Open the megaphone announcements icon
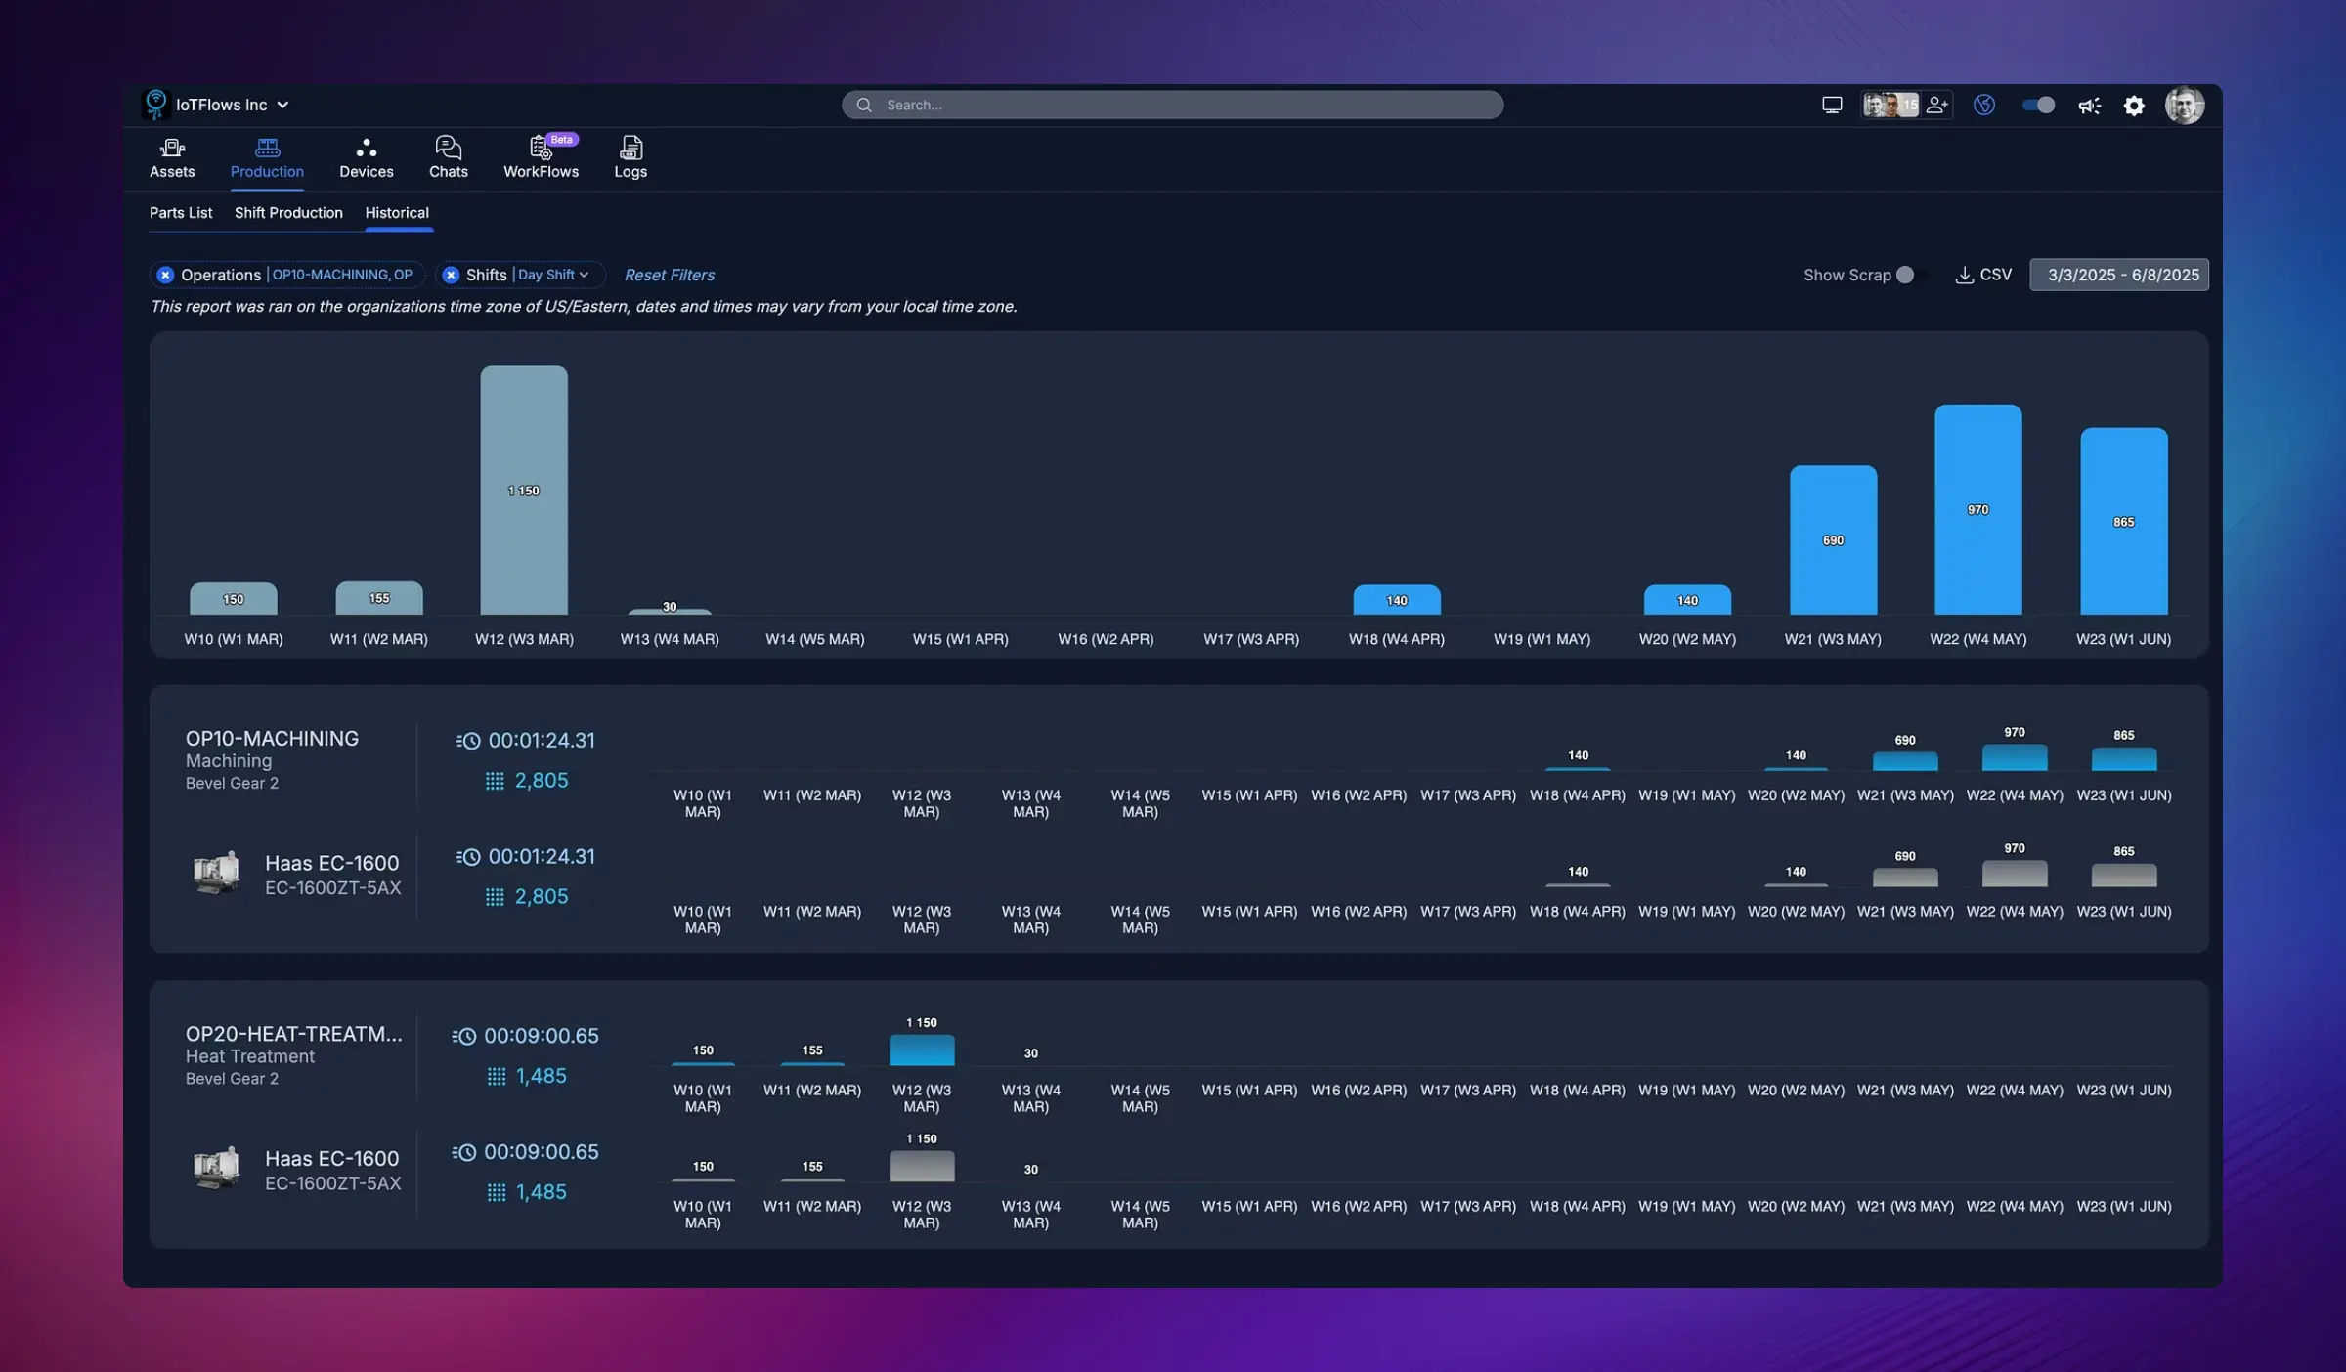The width and height of the screenshot is (2346, 1372). 2089,105
